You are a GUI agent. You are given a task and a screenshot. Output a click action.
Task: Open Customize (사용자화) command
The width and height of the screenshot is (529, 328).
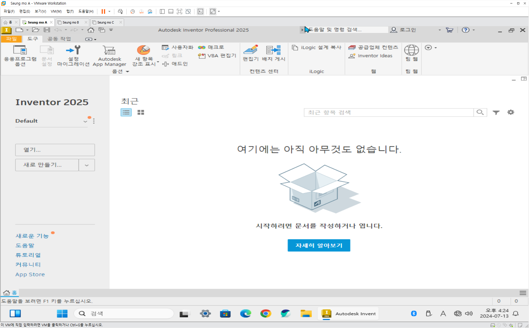tap(177, 47)
